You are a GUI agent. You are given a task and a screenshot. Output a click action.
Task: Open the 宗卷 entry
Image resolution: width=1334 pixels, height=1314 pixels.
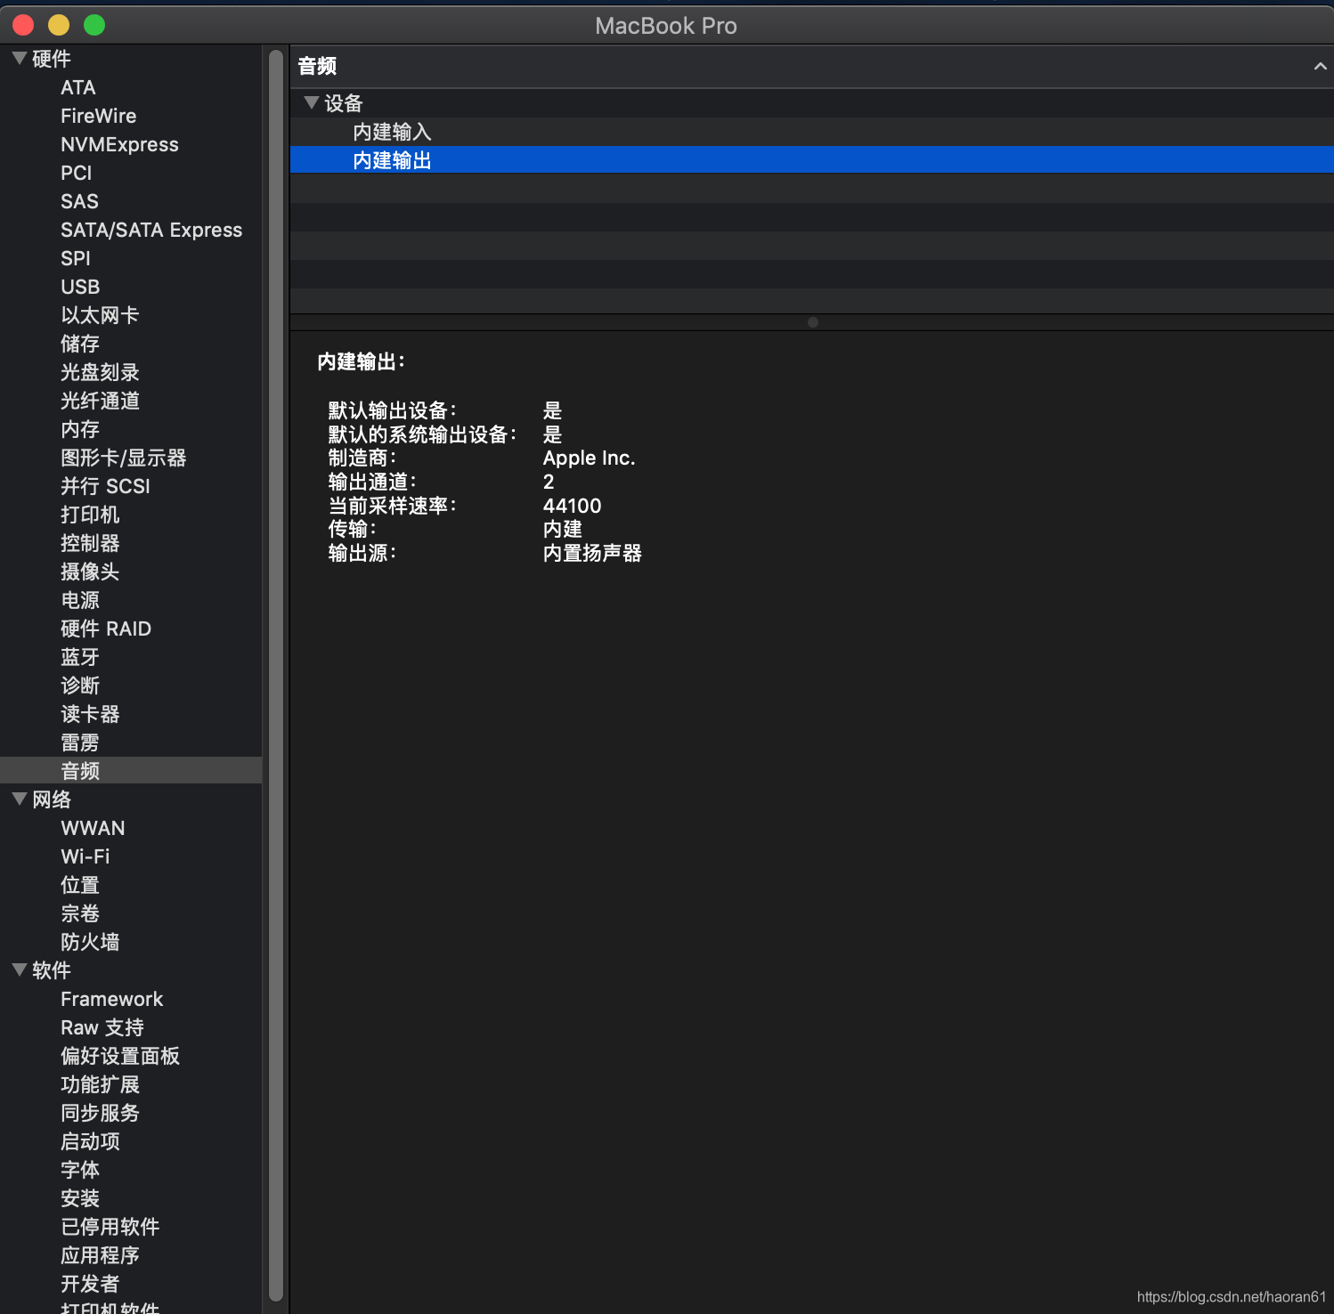coord(80,913)
